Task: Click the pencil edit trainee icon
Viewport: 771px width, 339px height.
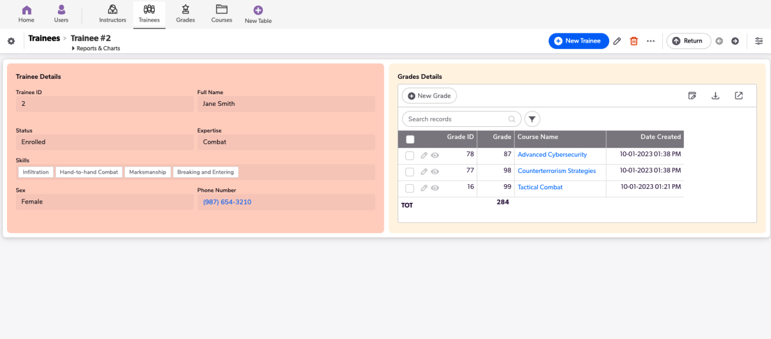Action: [x=617, y=41]
